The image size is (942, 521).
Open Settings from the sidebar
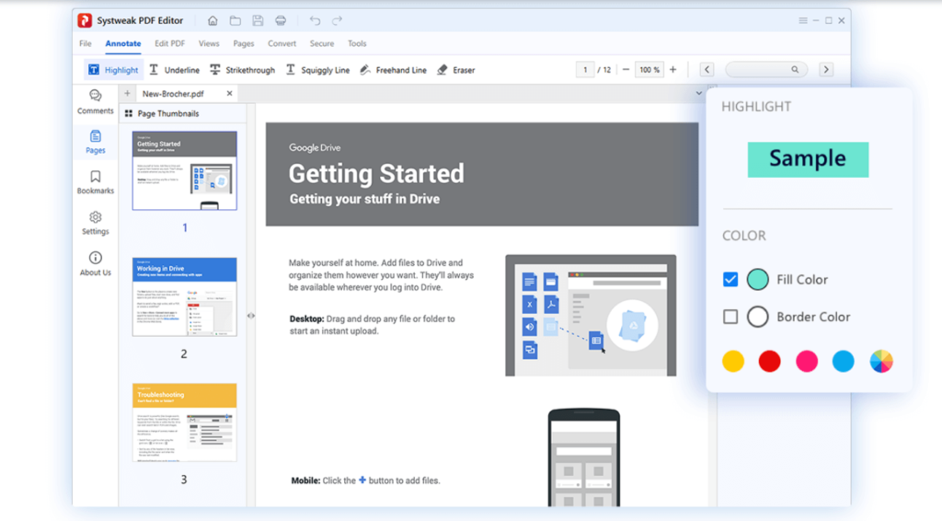tap(96, 223)
